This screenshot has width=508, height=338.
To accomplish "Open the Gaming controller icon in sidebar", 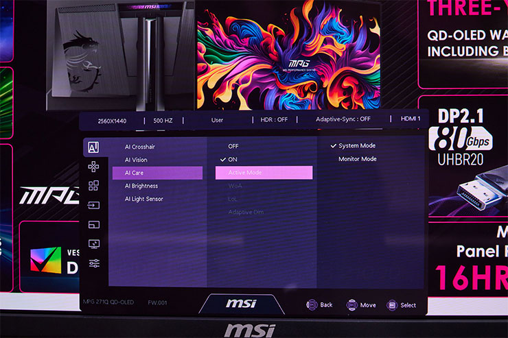I will point(93,167).
